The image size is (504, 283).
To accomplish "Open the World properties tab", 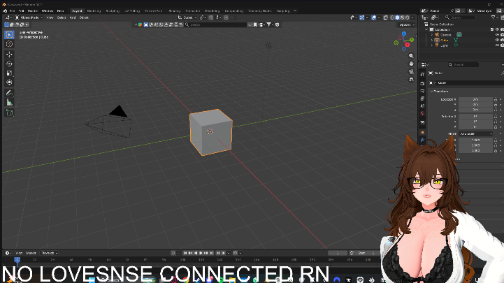I will (422, 113).
